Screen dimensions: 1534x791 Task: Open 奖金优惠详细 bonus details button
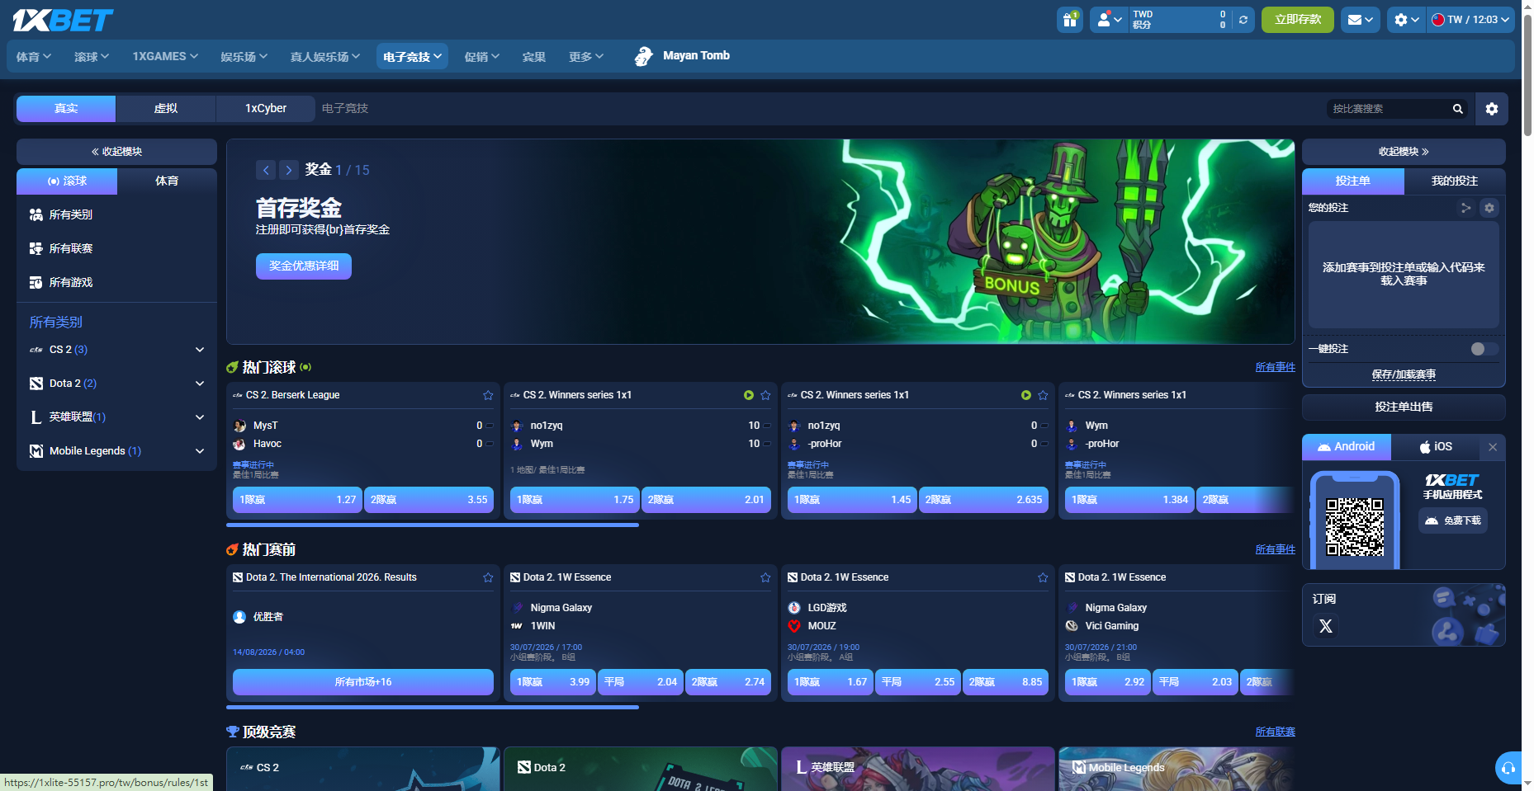pyautogui.click(x=304, y=266)
